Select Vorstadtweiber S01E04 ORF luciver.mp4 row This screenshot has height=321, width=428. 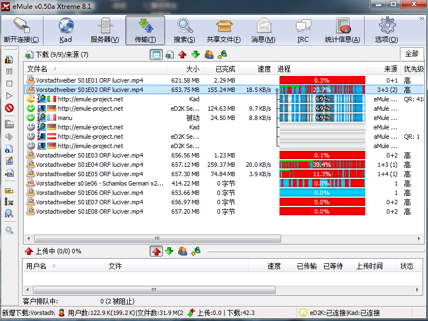224,165
